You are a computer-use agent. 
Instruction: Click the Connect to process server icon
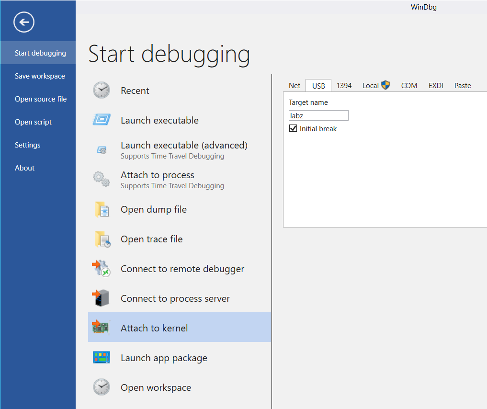point(101,298)
